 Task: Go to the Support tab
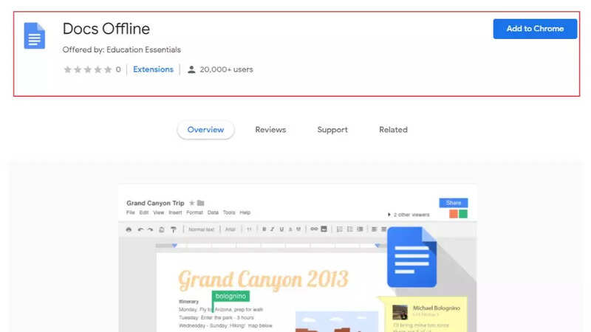[332, 130]
